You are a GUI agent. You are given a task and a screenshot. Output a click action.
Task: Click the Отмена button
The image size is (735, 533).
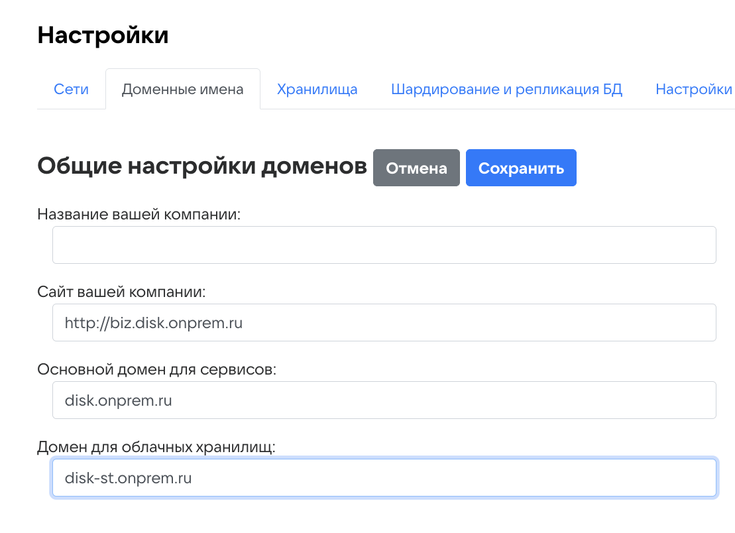[416, 168]
